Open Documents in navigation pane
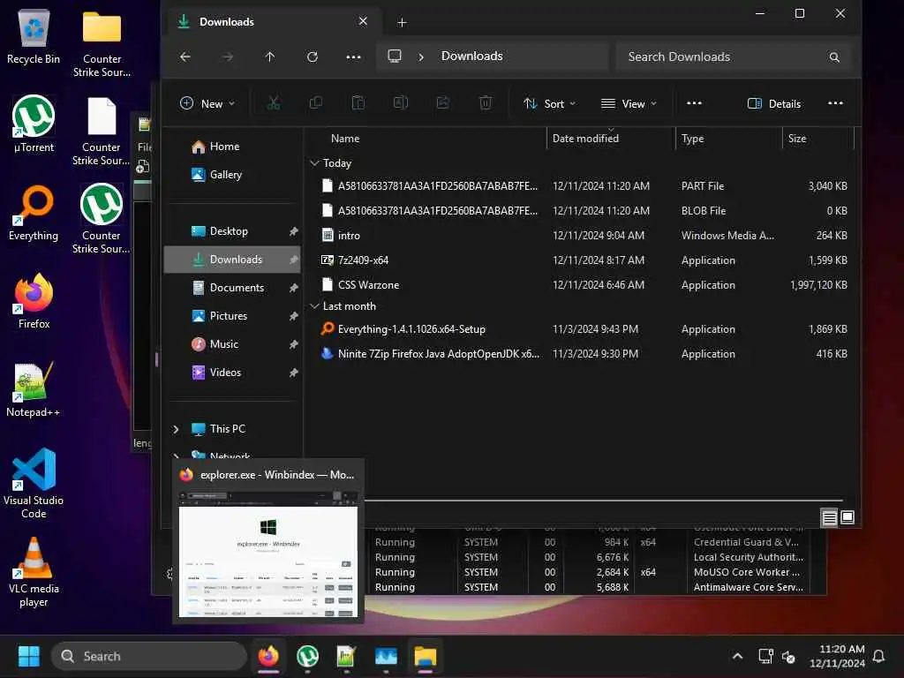The width and height of the screenshot is (904, 678). pos(232,288)
